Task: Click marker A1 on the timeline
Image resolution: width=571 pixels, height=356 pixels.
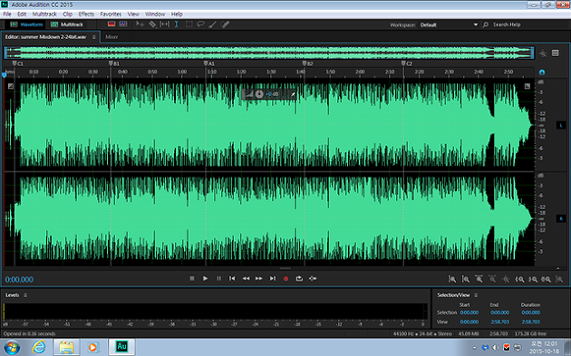Action: [206, 63]
